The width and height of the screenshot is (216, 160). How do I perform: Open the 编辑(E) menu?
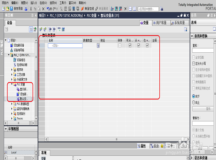15,3
